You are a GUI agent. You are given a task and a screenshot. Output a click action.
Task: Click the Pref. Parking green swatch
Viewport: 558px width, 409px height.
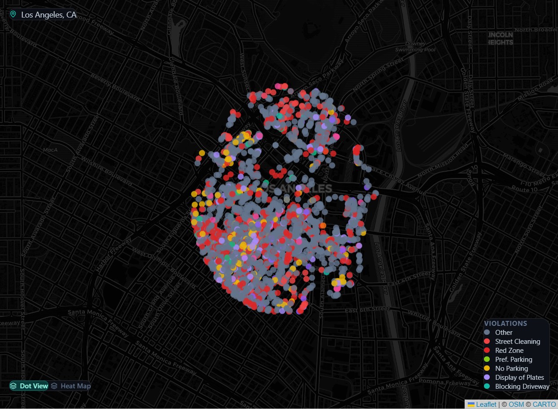[487, 359]
